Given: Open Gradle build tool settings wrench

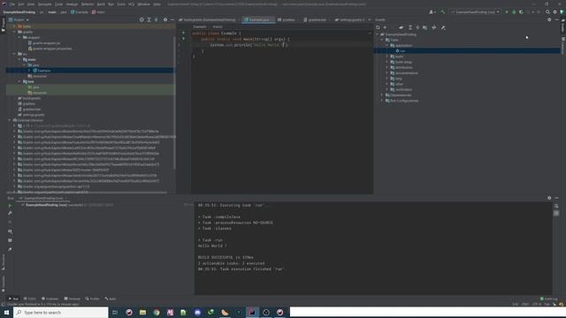Looking at the screenshot, I should (x=443, y=27).
